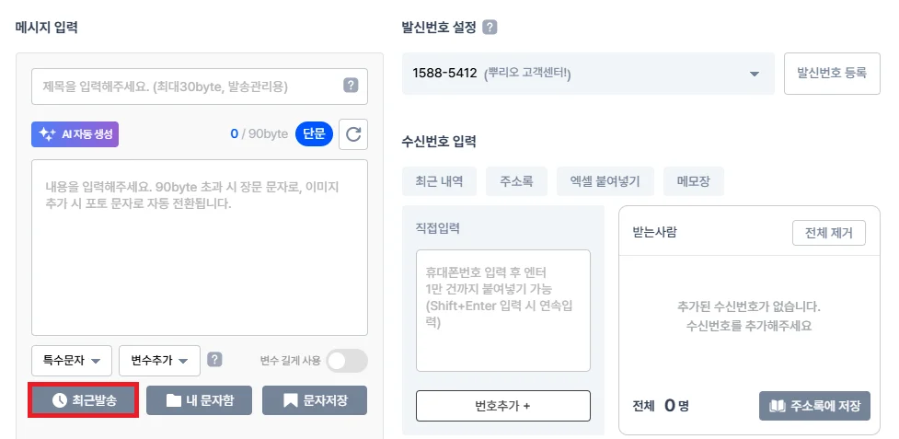Click the 전체 제거 button
Image resolution: width=899 pixels, height=439 pixels.
pyautogui.click(x=828, y=233)
